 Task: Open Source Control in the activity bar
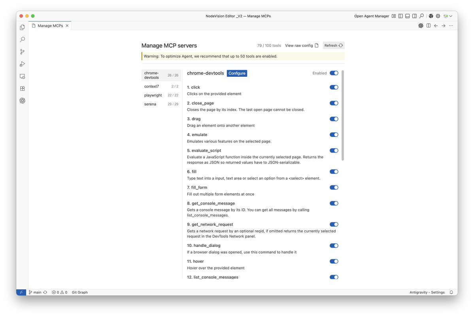[22, 52]
